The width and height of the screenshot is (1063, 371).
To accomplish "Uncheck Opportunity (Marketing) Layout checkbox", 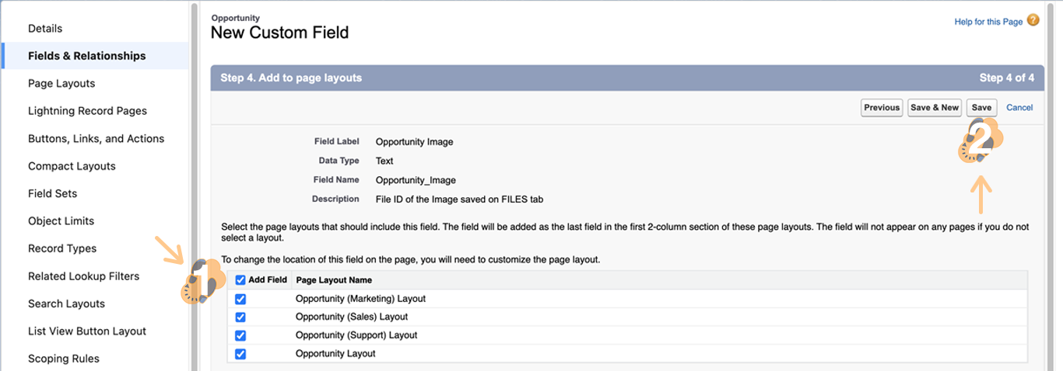I will tap(240, 299).
